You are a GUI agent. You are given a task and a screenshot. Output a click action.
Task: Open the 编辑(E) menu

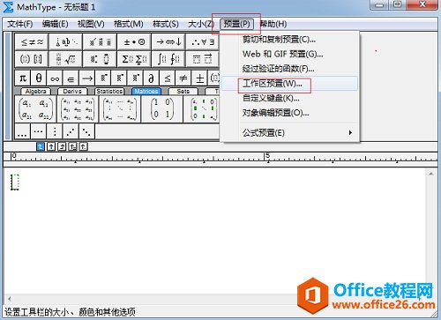point(55,24)
